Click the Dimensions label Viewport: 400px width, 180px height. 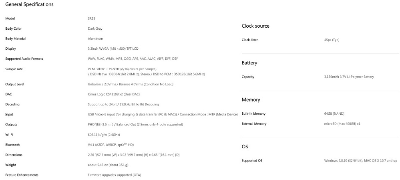point(14,155)
